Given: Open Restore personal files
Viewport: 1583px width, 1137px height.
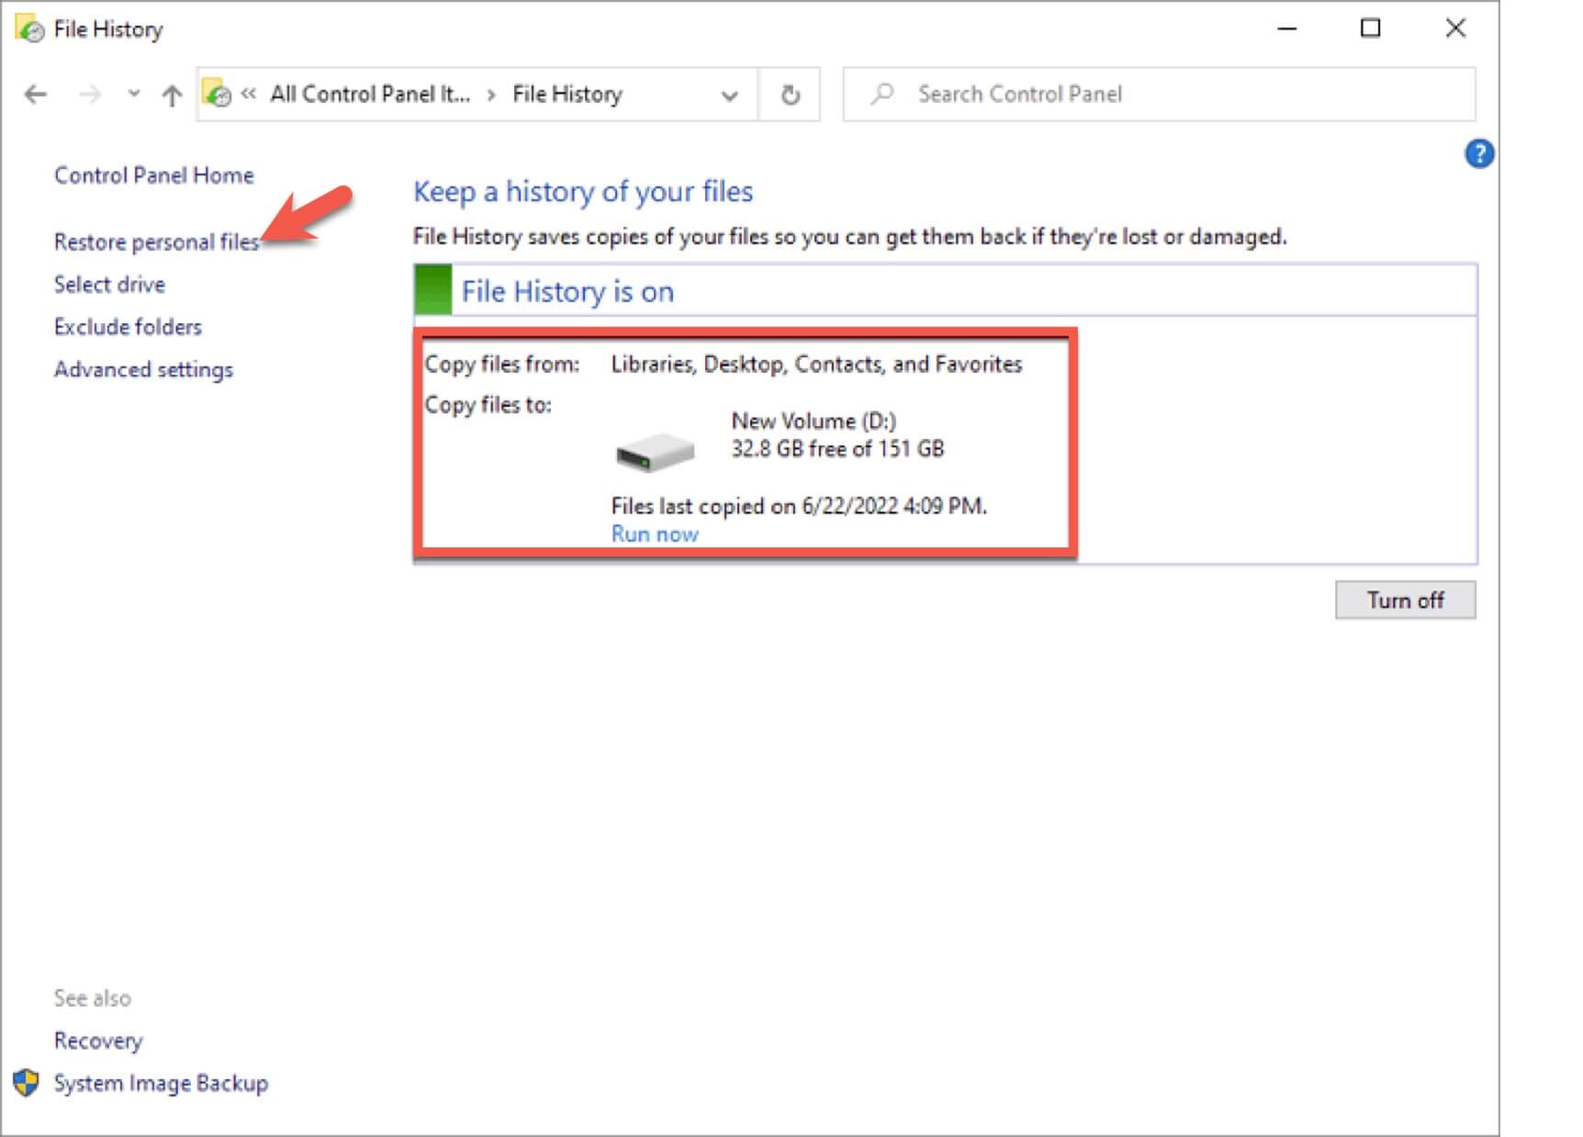Looking at the screenshot, I should click(156, 242).
